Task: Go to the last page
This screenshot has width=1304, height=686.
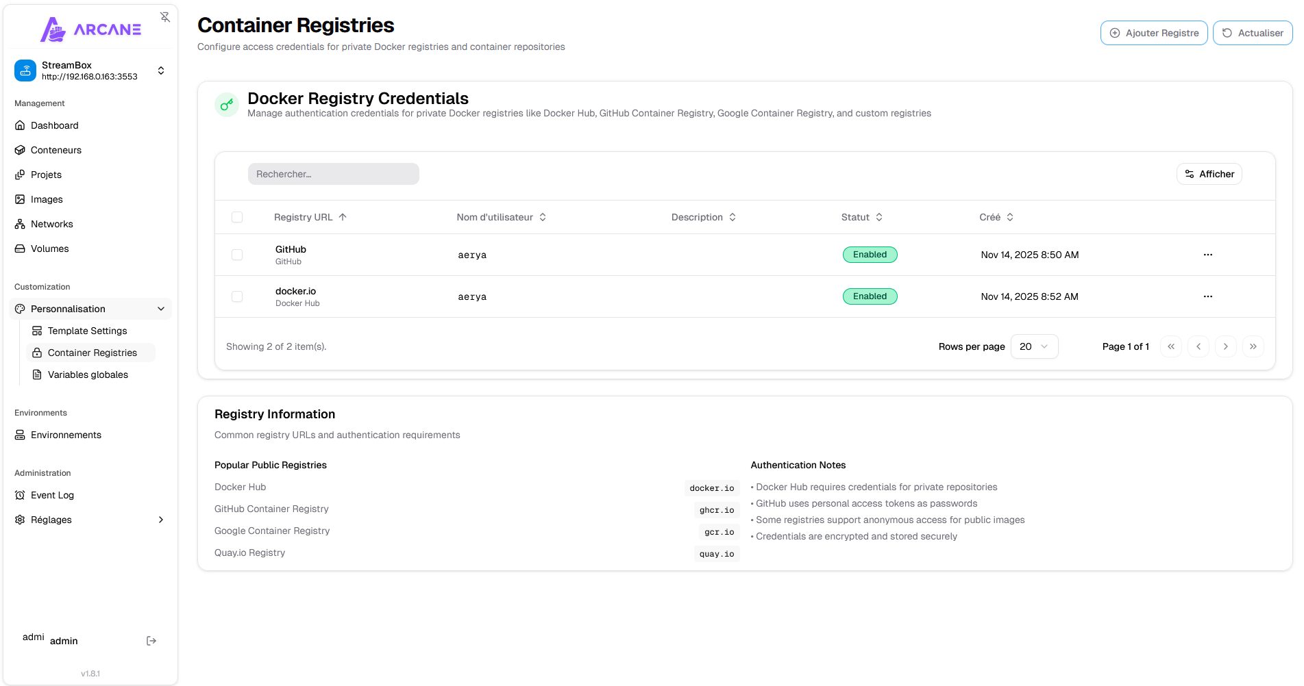Action: coord(1253,346)
